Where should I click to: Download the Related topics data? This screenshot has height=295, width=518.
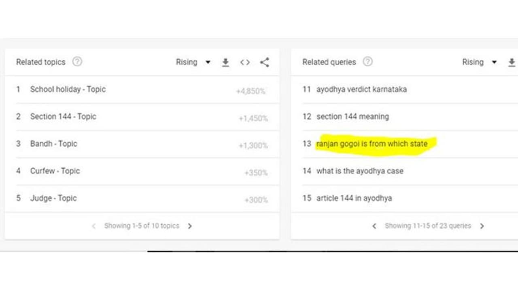click(x=225, y=62)
